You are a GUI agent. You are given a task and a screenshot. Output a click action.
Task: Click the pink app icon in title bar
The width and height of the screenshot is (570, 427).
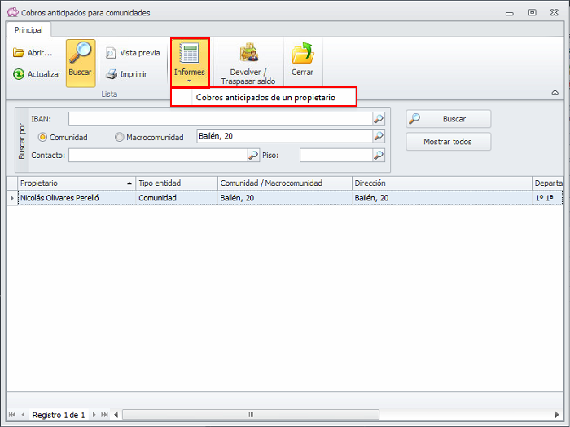(13, 12)
